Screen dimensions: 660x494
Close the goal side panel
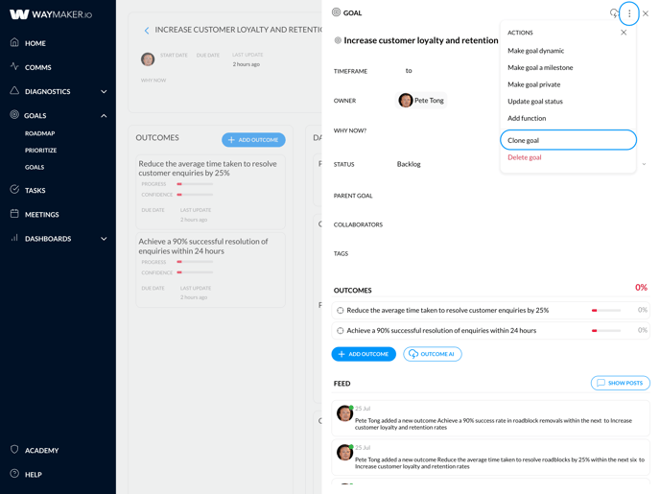click(x=646, y=13)
